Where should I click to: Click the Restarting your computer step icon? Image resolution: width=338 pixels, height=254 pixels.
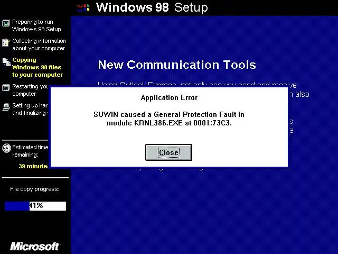click(x=6, y=88)
